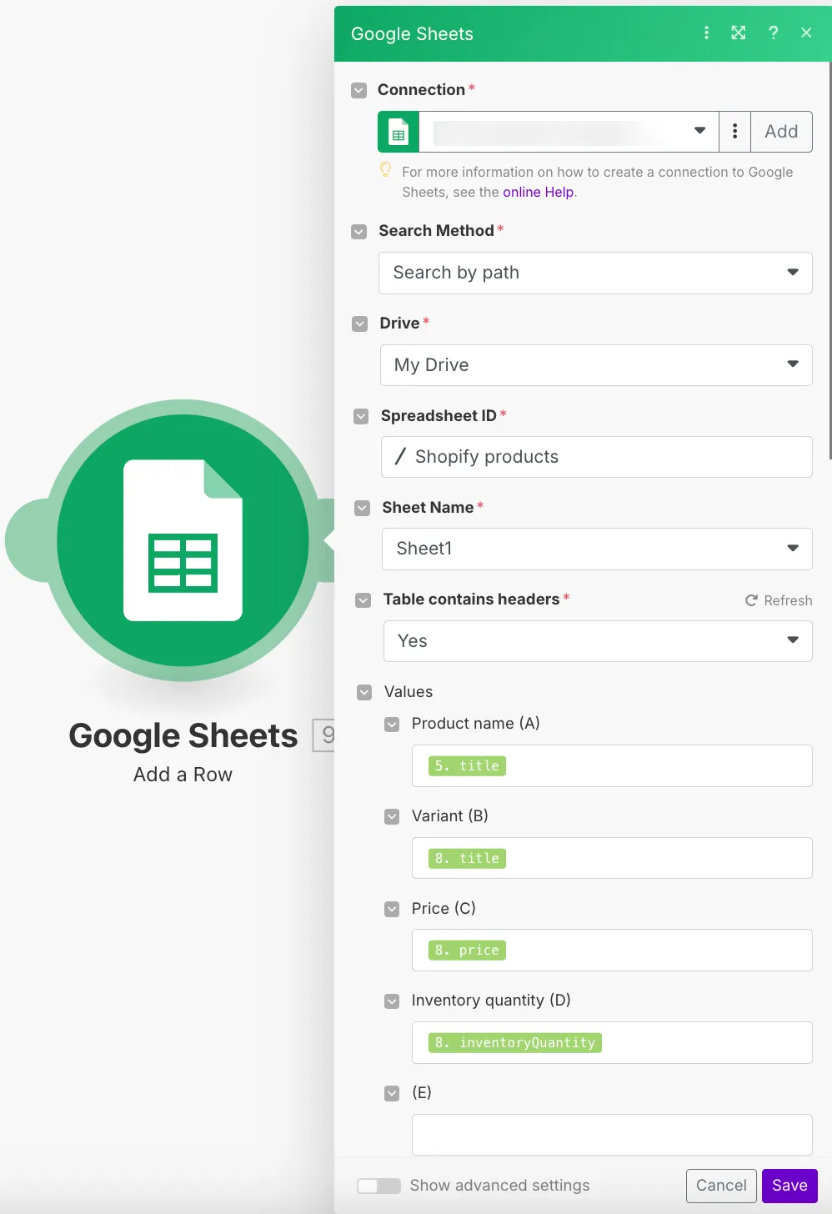This screenshot has height=1214, width=832.
Task: Collapse the (E) field
Action: 392,1093
